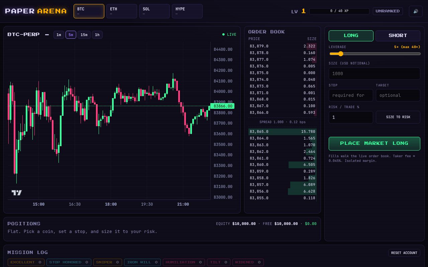Click the XP progress bar
This screenshot has width=428, height=267.
pyautogui.click(x=339, y=11)
